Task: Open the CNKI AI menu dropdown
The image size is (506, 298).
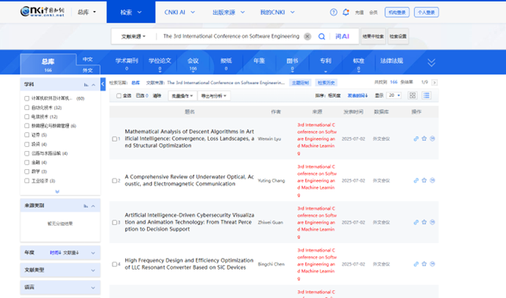Action: tap(179, 13)
